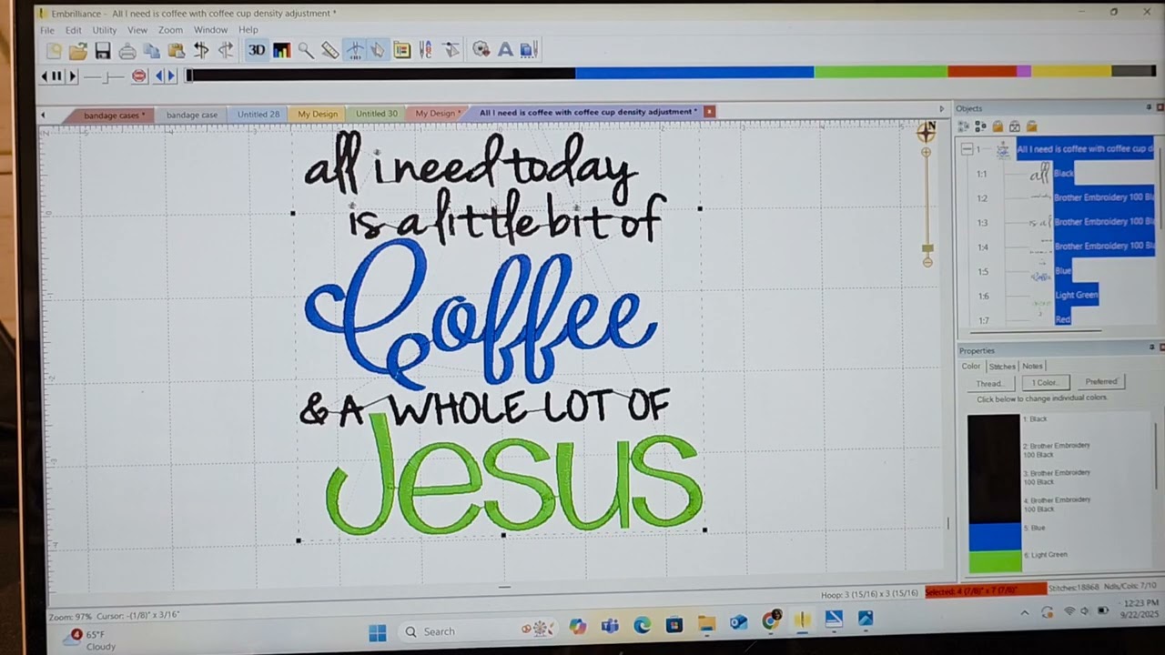Select object 1:5 Blue in Objects panel
Screen dimensions: 1165x655
1063,271
